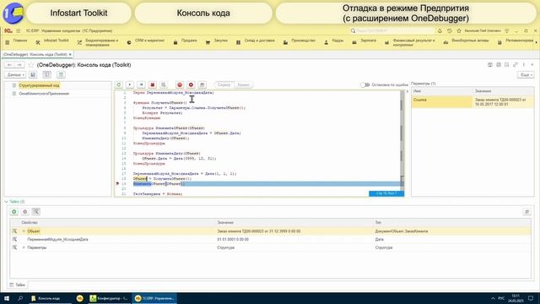Toggle the Остановка по ошибке switch
Image resolution: width=540 pixels, height=304 pixels.
[x=364, y=84]
